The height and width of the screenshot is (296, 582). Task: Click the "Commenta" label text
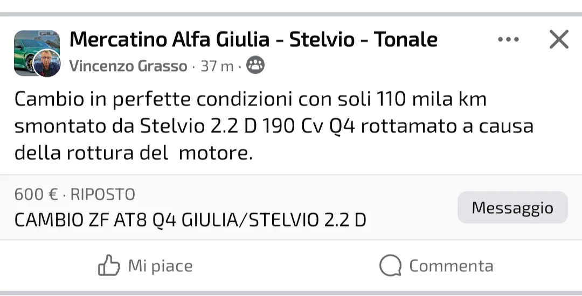click(451, 266)
